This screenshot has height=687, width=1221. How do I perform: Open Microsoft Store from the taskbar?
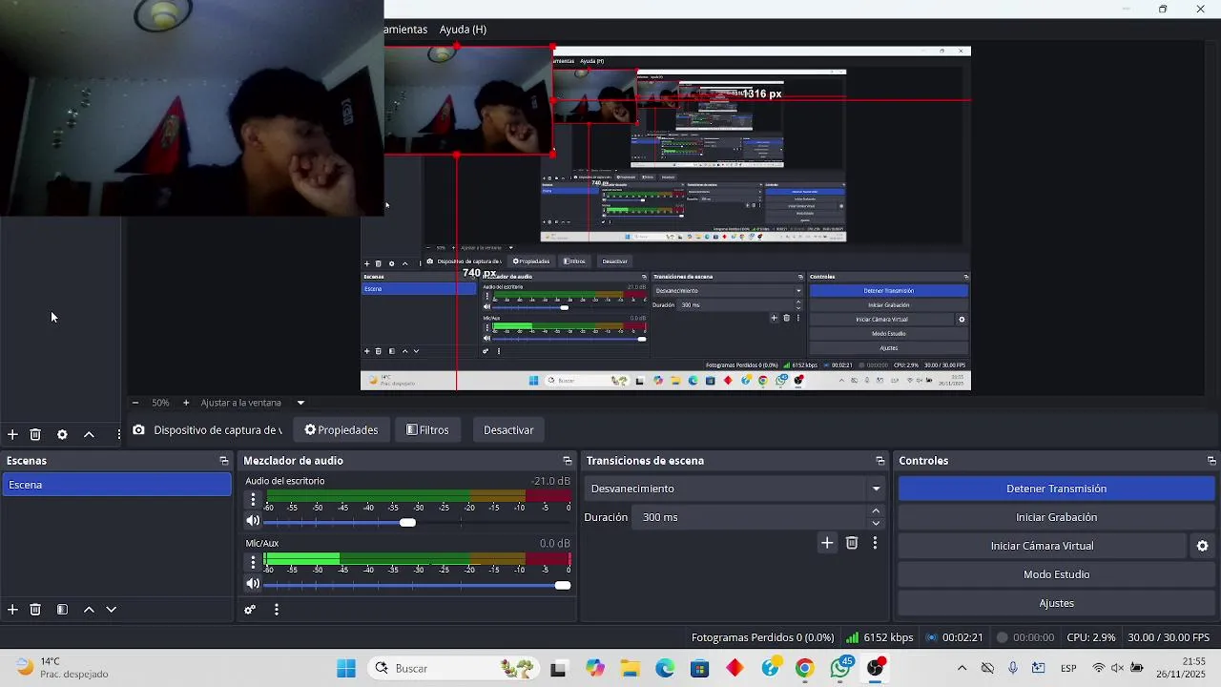[700, 668]
